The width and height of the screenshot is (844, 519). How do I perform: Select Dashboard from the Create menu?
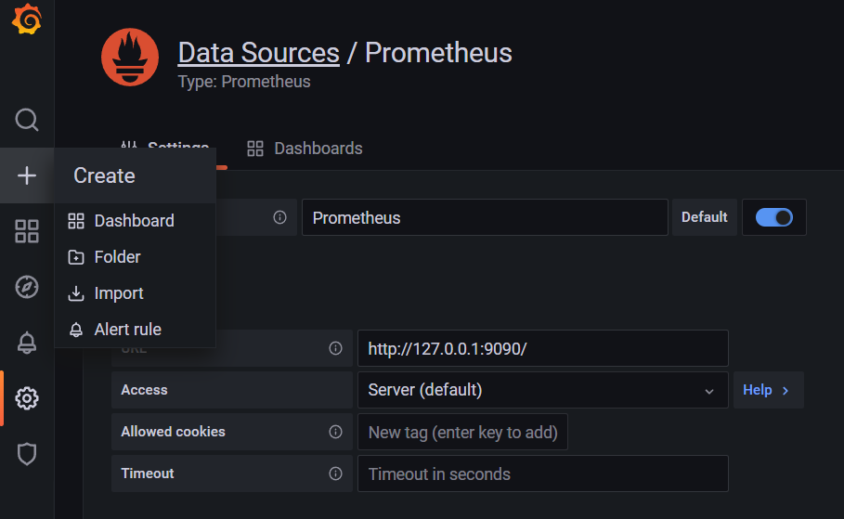click(134, 221)
